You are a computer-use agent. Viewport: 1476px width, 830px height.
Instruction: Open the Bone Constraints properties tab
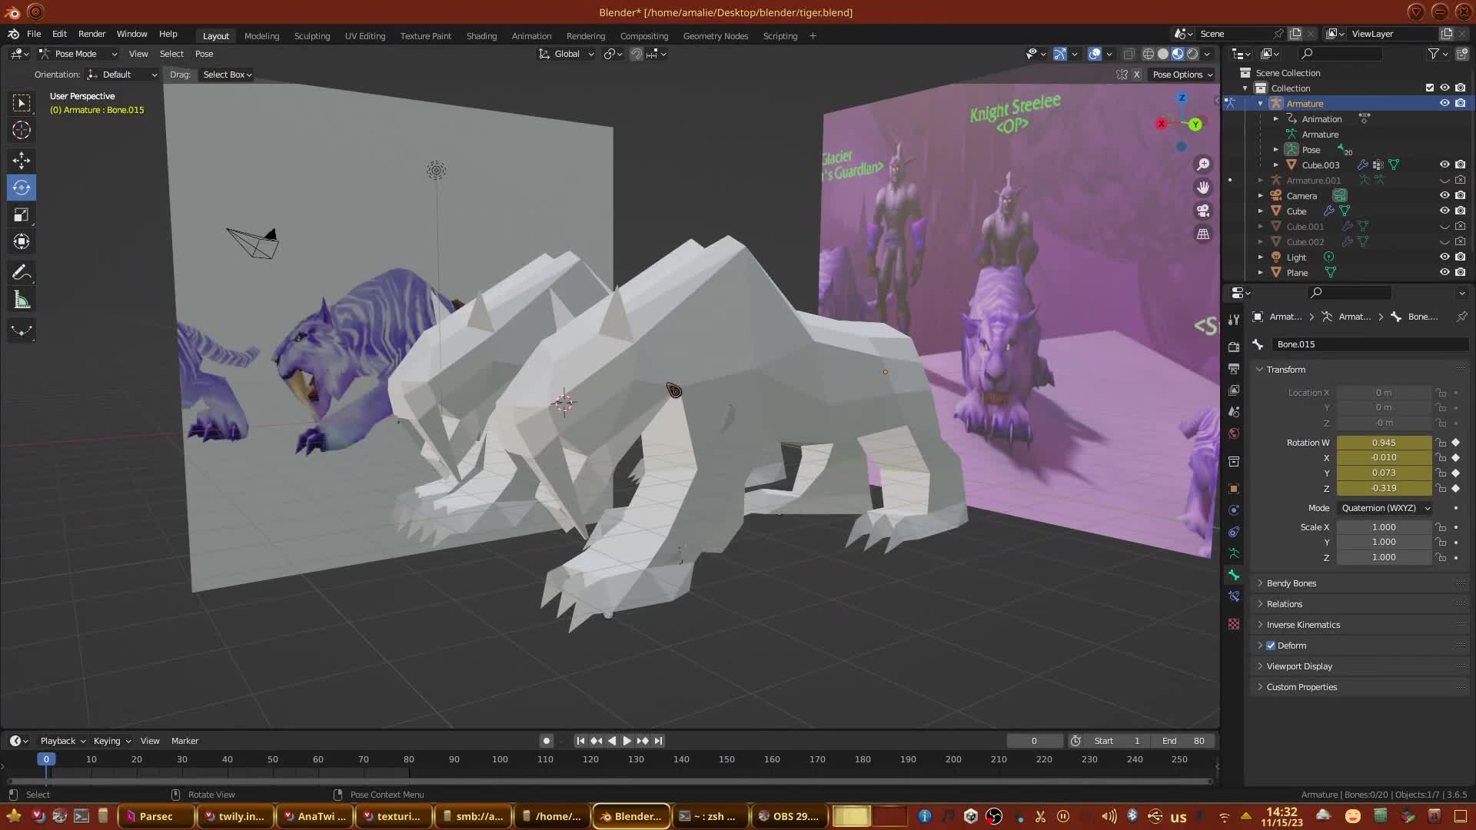coord(1234,596)
